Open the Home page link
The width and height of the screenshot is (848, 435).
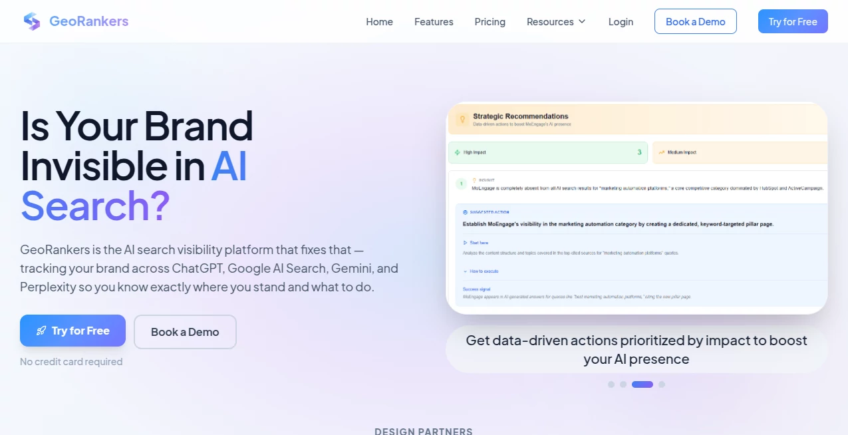379,22
